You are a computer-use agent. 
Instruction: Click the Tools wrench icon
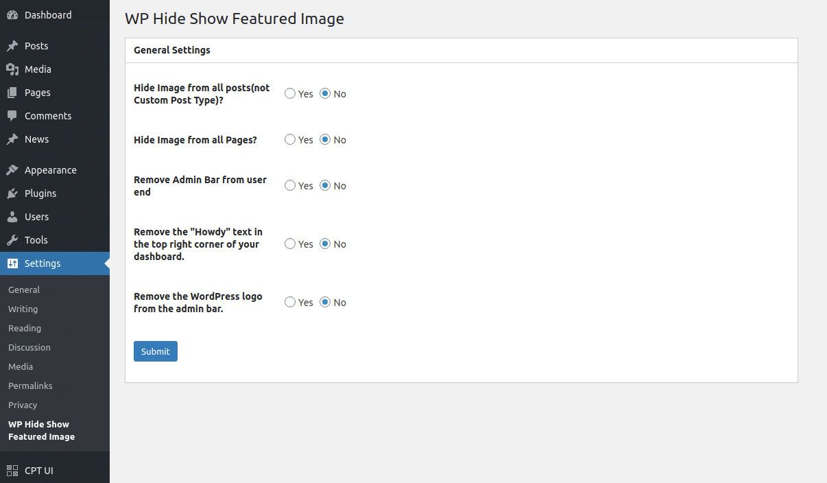click(12, 240)
